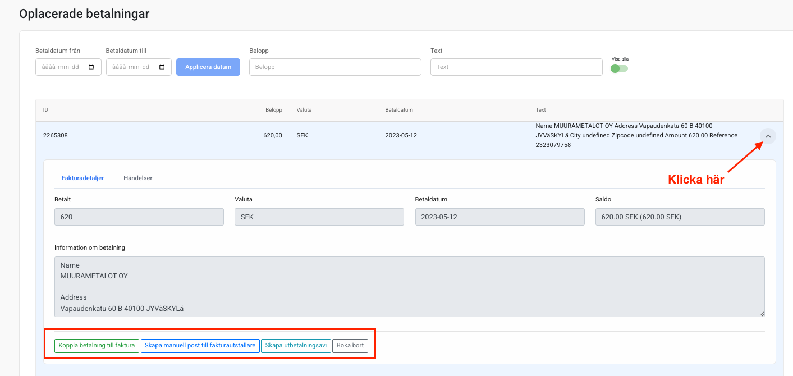The width and height of the screenshot is (793, 376).
Task: Click the Text filter input
Action: (x=516, y=67)
